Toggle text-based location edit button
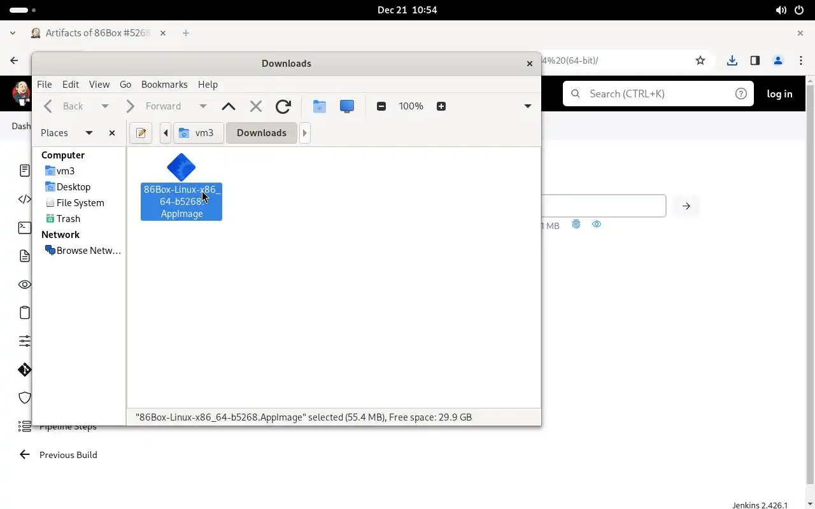The height and width of the screenshot is (509, 815). tap(141, 132)
